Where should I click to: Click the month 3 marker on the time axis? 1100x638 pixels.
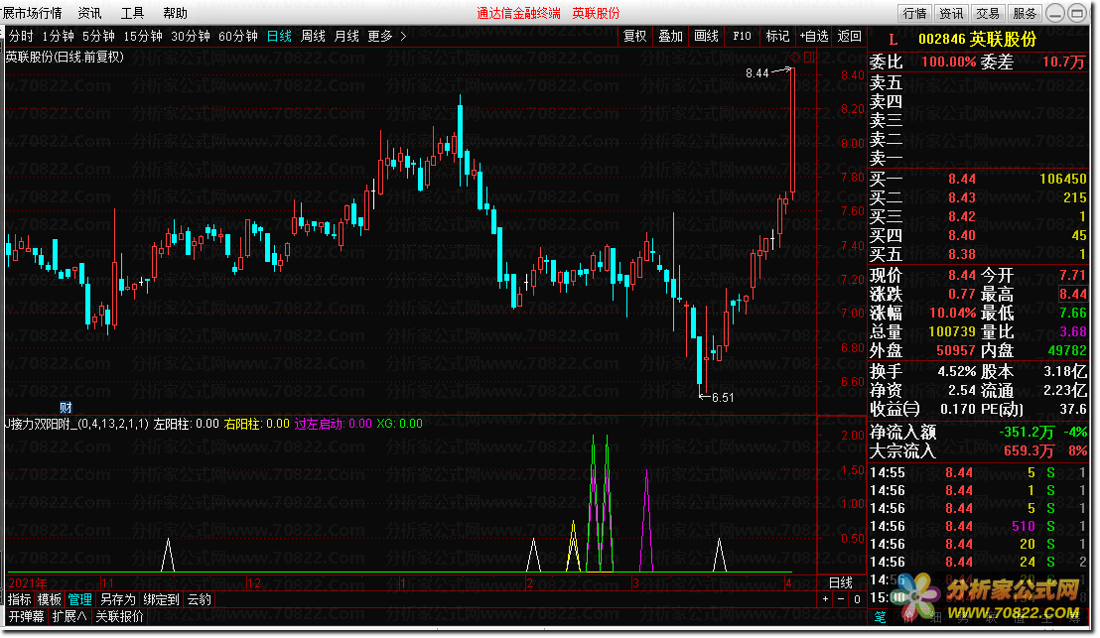pos(635,583)
